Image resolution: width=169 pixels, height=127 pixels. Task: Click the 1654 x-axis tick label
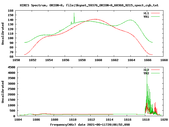[49, 60]
